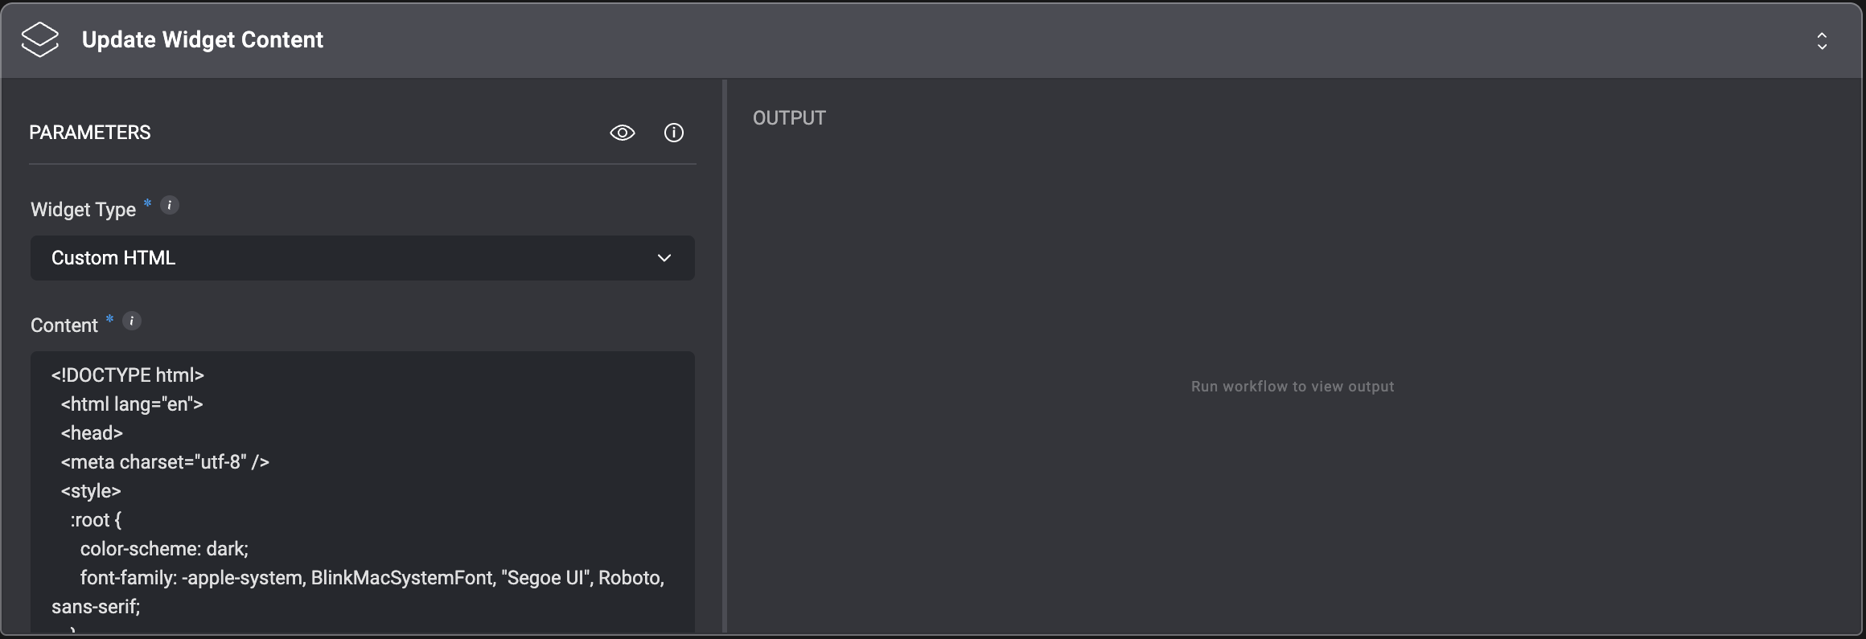The height and width of the screenshot is (639, 1866).
Task: Click the Widget Type field label
Action: click(x=84, y=210)
